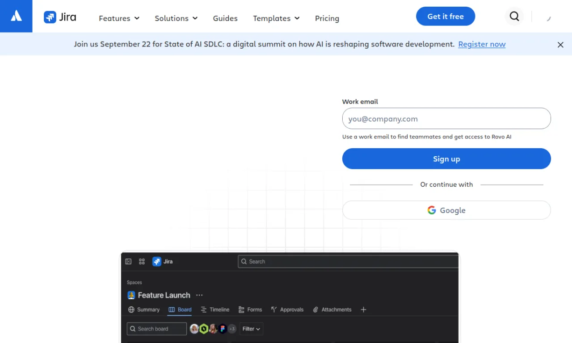Click the plus icon after Attachments tab

pos(363,310)
